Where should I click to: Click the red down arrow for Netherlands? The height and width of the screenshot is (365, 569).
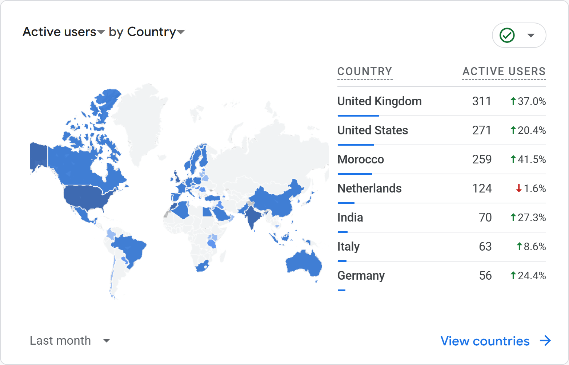(519, 188)
